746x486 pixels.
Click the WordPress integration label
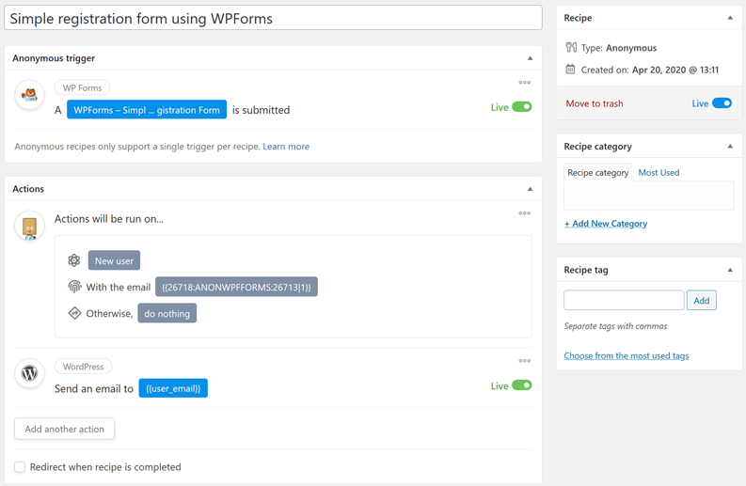point(84,367)
